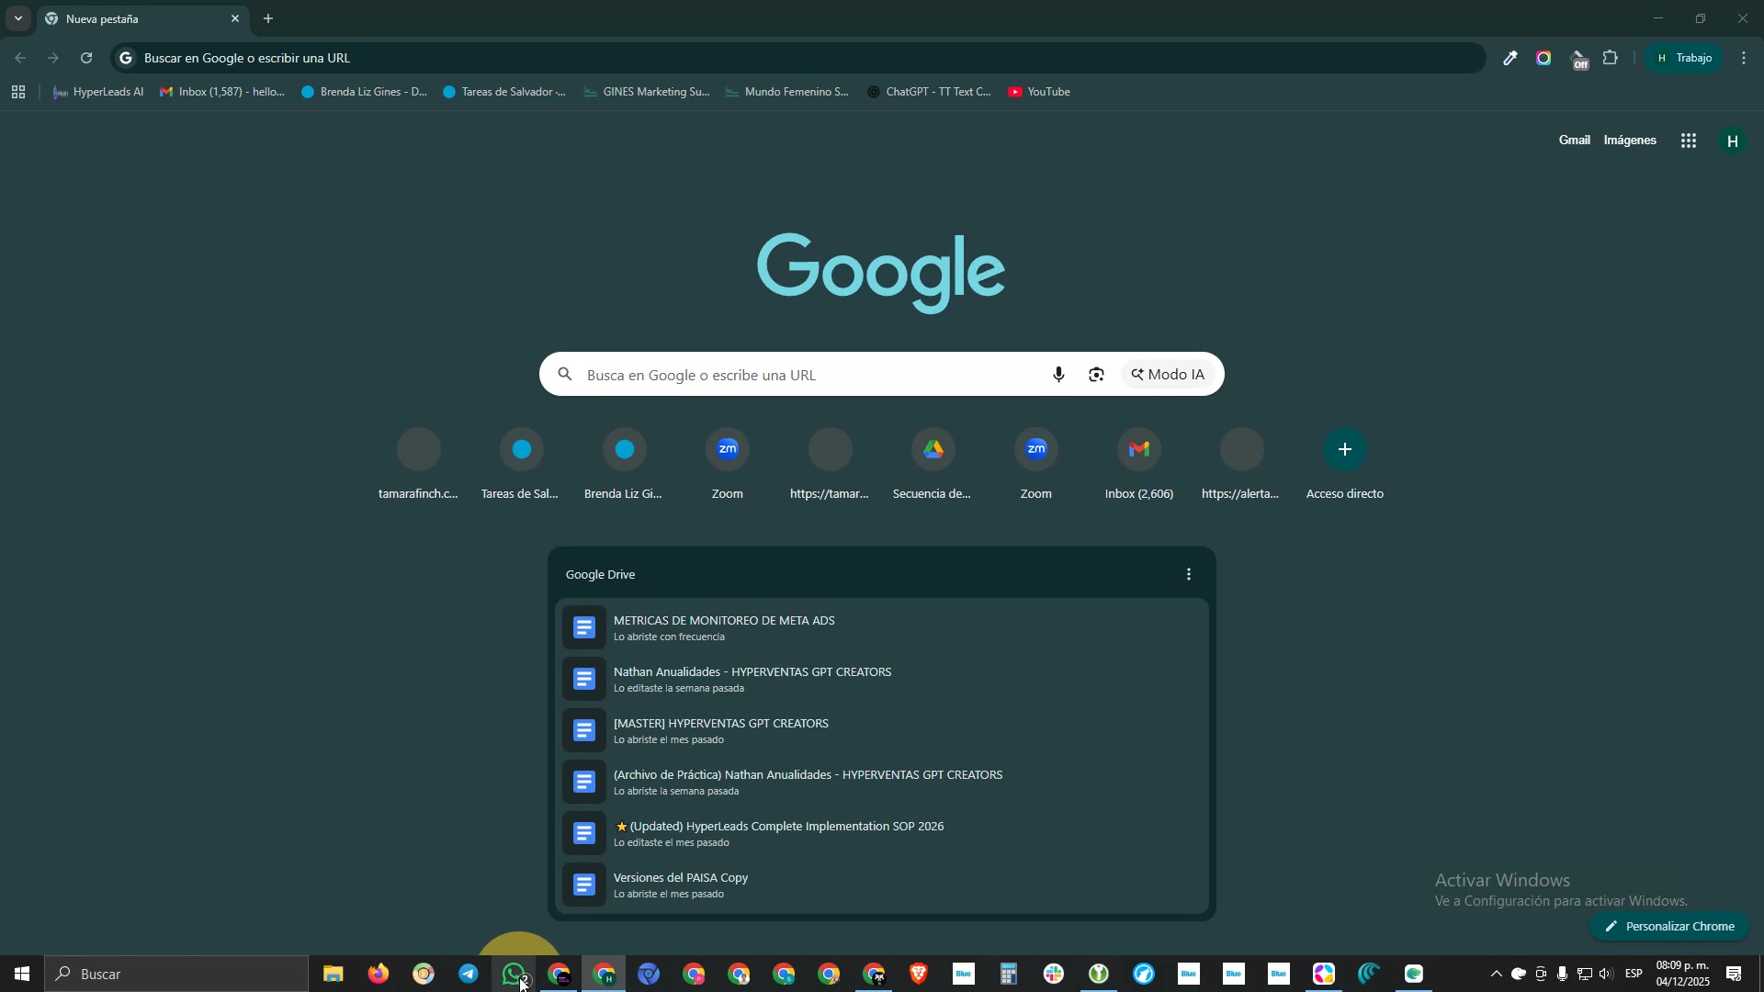Click the Extensions puzzle icon
Screen dimensions: 1764x992
tap(1611, 58)
